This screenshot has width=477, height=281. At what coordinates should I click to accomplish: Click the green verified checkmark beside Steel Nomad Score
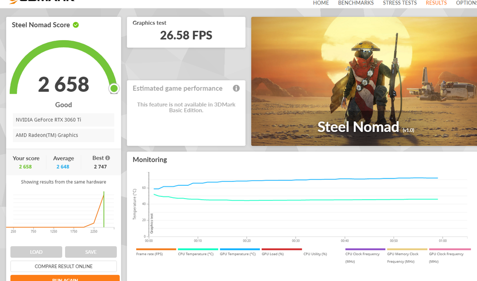(76, 25)
